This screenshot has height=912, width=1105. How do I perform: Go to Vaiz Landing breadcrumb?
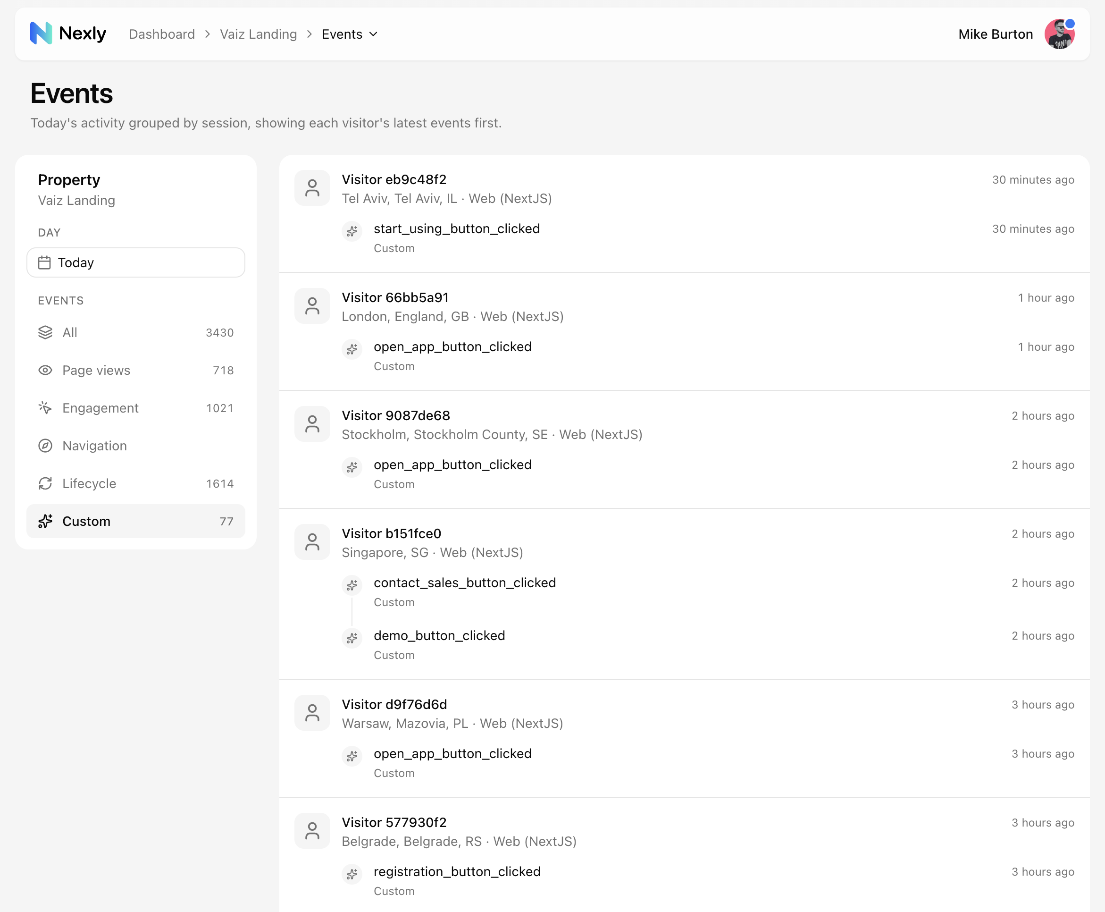(258, 34)
